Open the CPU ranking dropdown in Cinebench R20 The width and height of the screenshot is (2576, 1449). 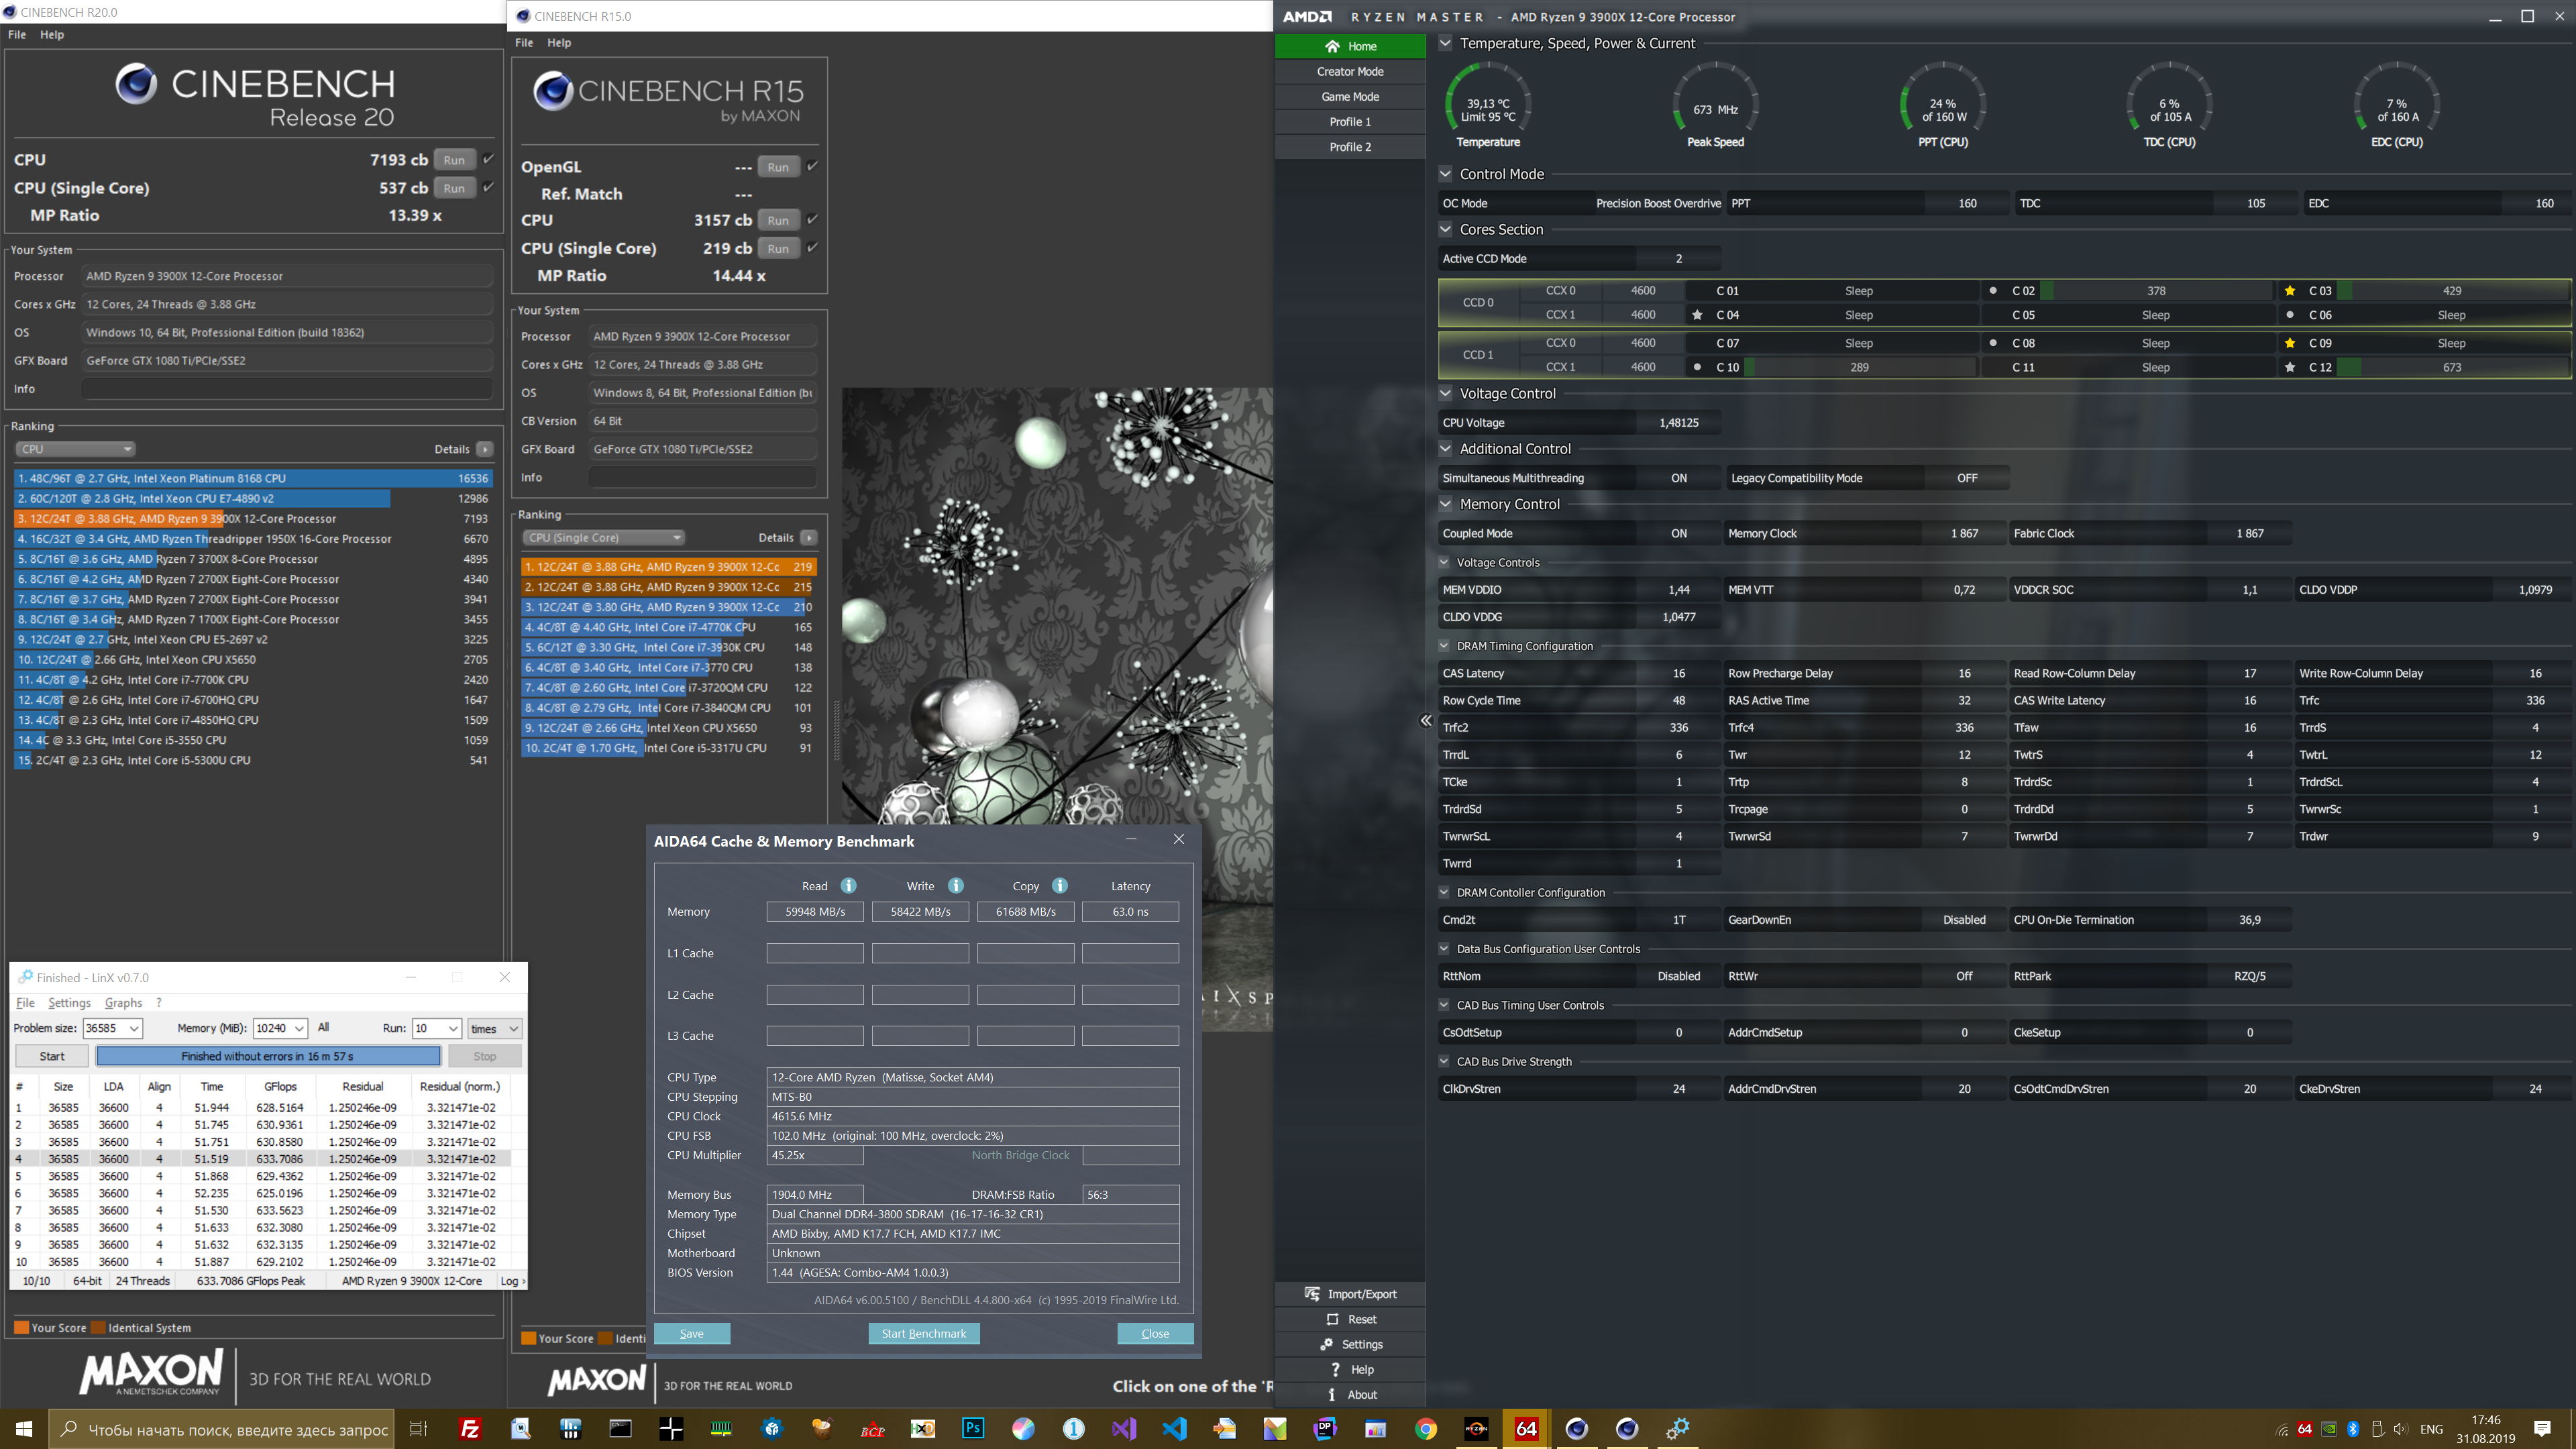point(76,449)
